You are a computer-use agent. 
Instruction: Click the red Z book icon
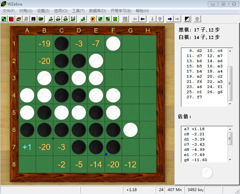pyautogui.click(x=11, y=19)
